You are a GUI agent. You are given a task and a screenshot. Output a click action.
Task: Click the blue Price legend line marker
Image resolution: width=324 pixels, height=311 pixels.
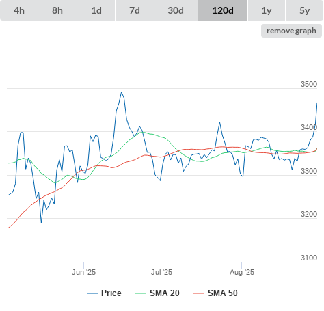tap(92, 293)
